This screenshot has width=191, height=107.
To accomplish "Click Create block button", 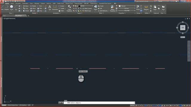I will click(101, 6).
